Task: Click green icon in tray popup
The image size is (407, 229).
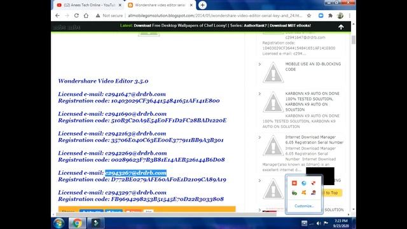Action: [x=294, y=193]
